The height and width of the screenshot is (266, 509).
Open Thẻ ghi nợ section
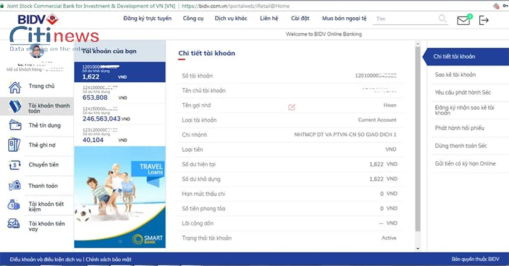pyautogui.click(x=42, y=145)
